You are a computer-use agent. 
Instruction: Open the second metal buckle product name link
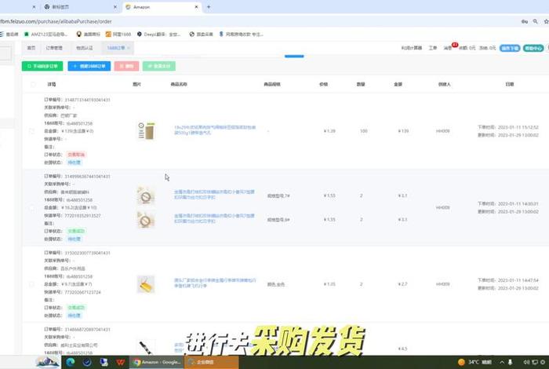[214, 218]
